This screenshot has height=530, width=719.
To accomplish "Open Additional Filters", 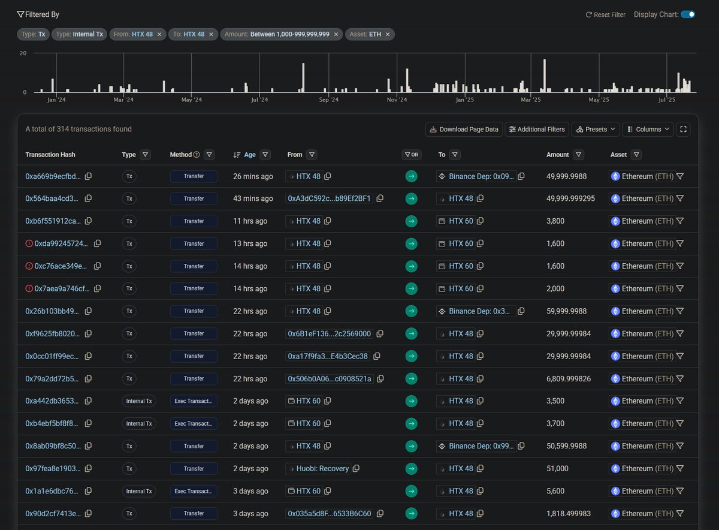I will tap(536, 129).
